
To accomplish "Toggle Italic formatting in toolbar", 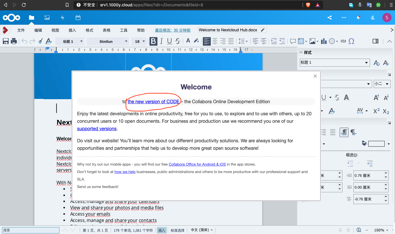I will coord(161,41).
